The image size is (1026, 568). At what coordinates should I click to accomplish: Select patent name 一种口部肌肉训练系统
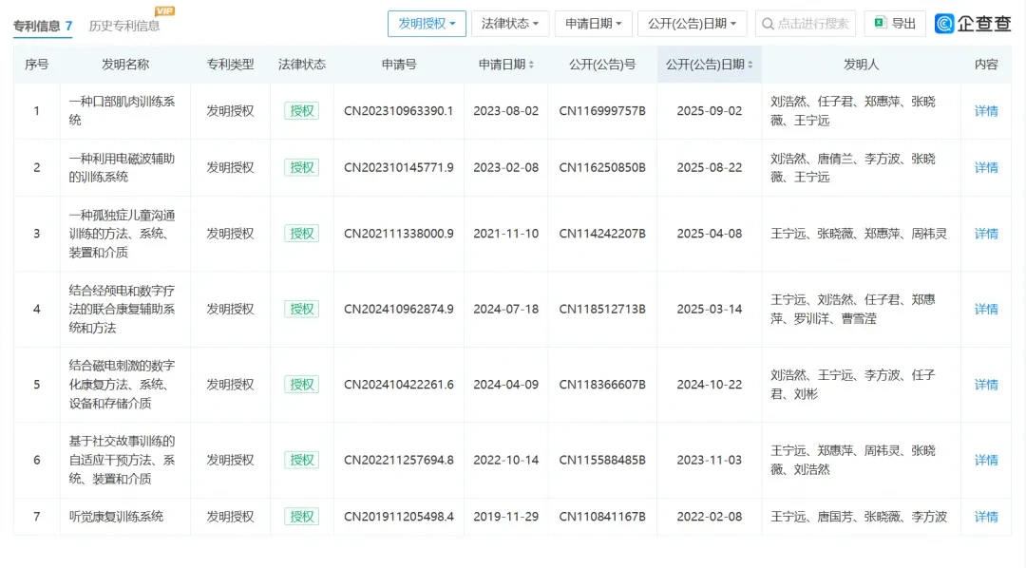(x=122, y=110)
